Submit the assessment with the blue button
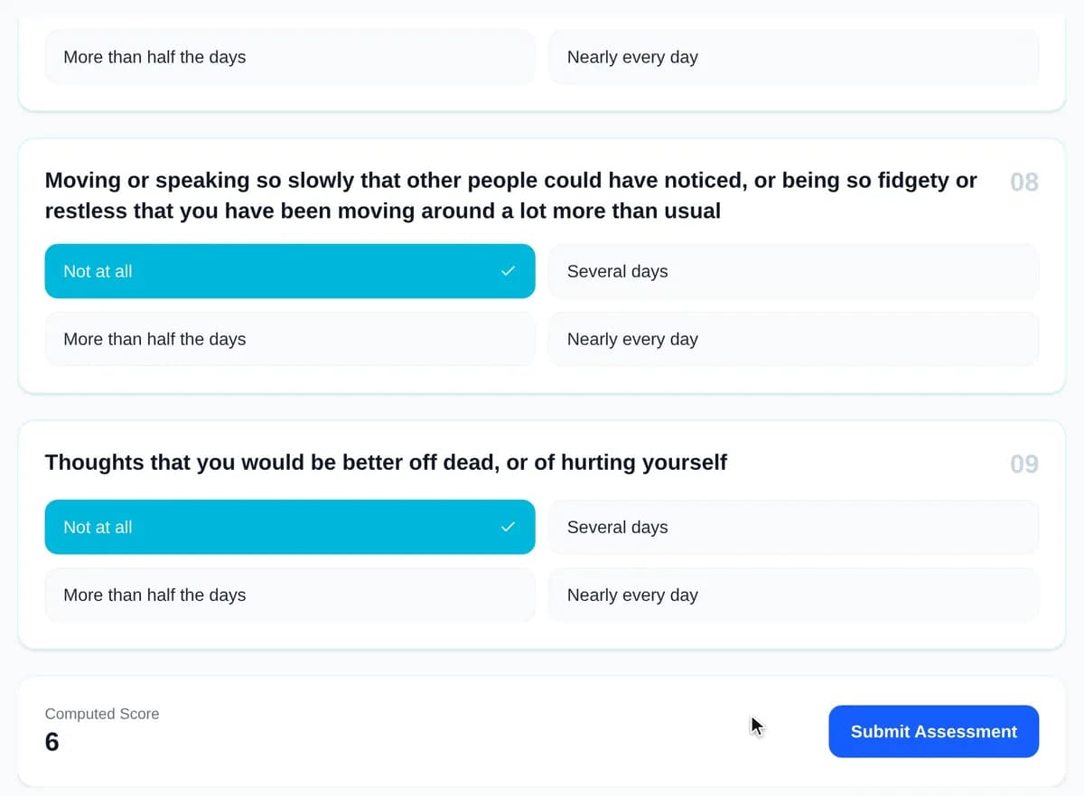The image size is (1084, 796). pyautogui.click(x=933, y=732)
